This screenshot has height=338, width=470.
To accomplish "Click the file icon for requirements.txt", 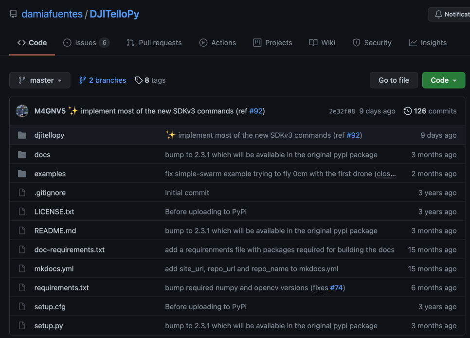I will [x=22, y=287].
